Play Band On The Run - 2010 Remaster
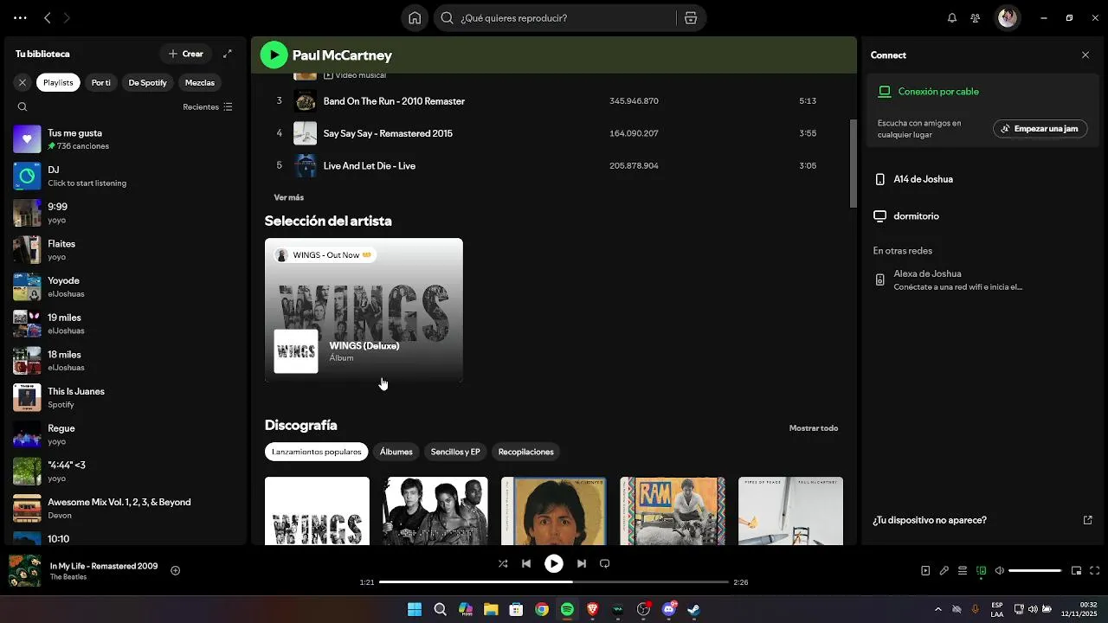The width and height of the screenshot is (1108, 623). 554,101
